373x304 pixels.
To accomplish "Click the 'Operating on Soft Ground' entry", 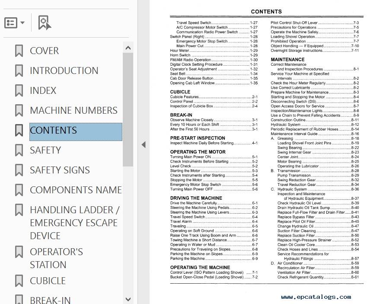I will (214, 230).
